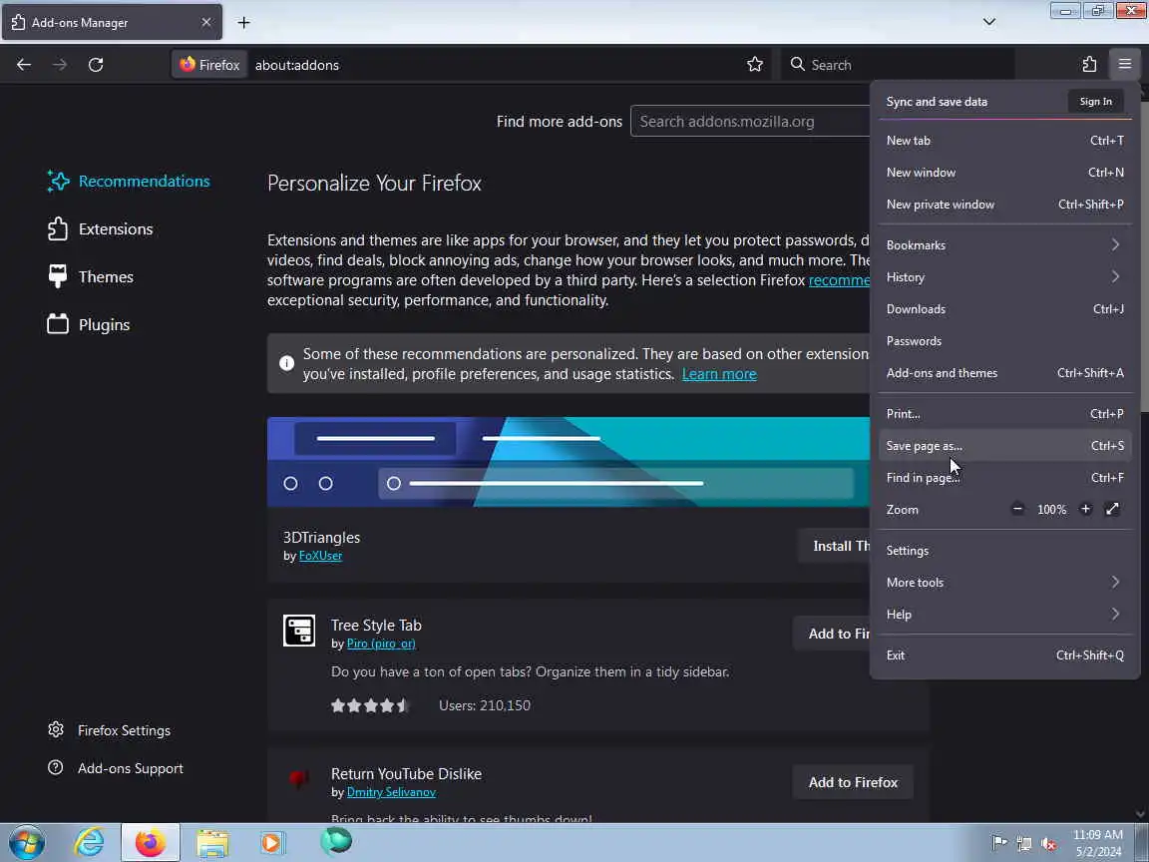1149x862 pixels.
Task: Choose New window menu item
Action: [x=1004, y=173]
